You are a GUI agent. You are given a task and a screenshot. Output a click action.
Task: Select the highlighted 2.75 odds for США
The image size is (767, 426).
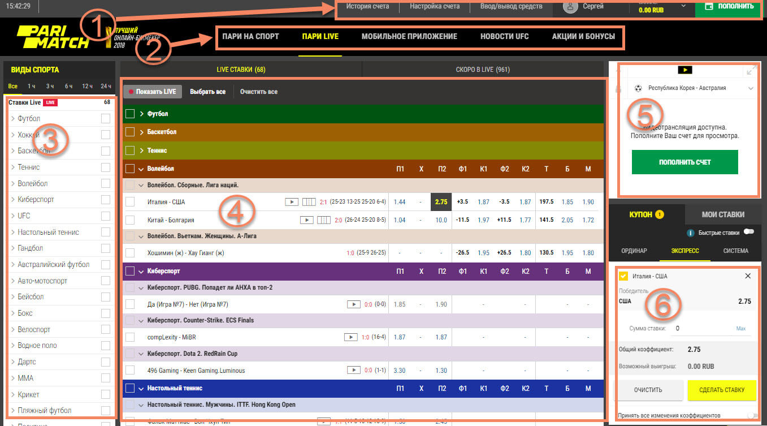coord(441,202)
